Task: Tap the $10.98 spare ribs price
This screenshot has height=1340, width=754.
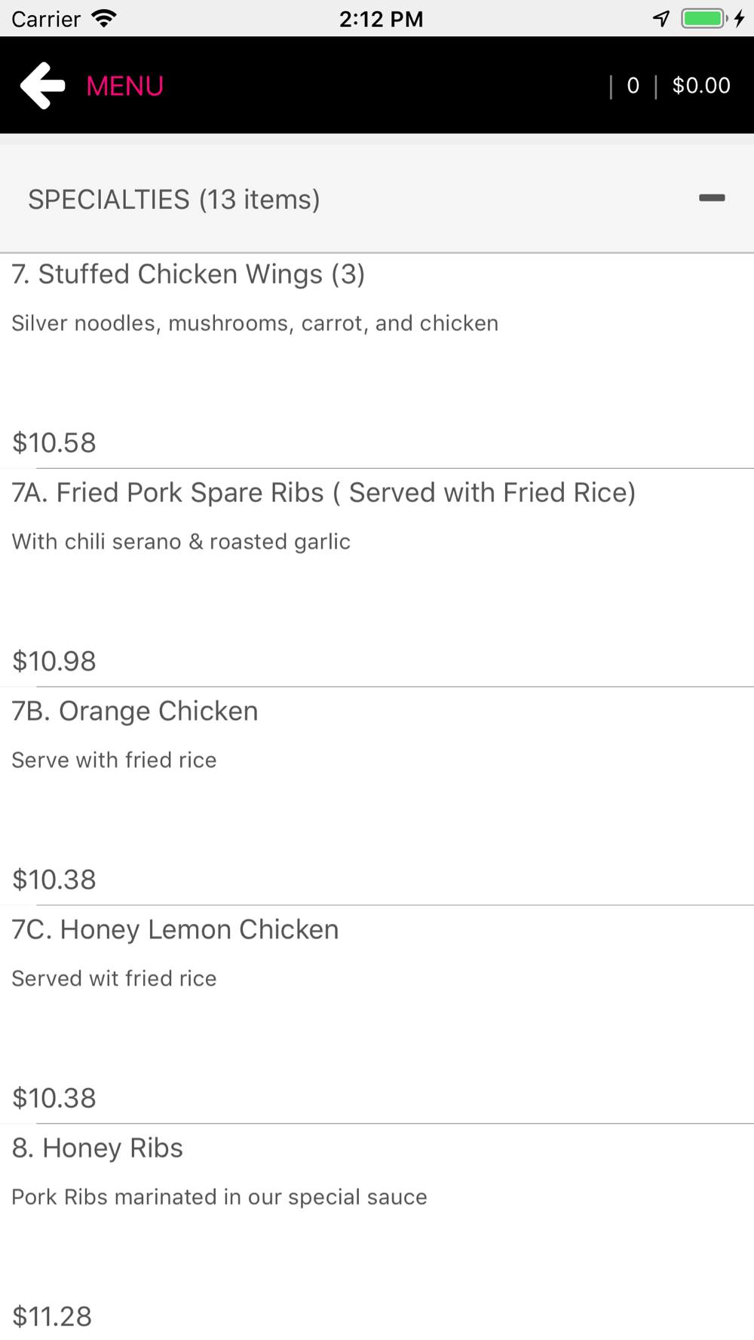Action: coord(54,662)
